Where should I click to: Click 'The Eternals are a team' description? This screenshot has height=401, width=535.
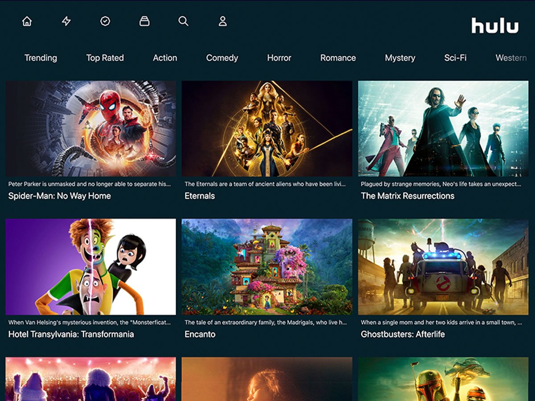click(266, 184)
